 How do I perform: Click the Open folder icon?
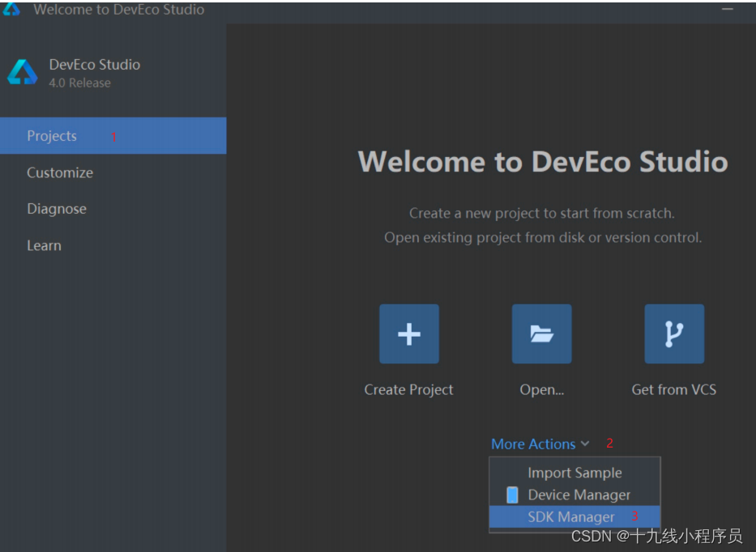[541, 333]
